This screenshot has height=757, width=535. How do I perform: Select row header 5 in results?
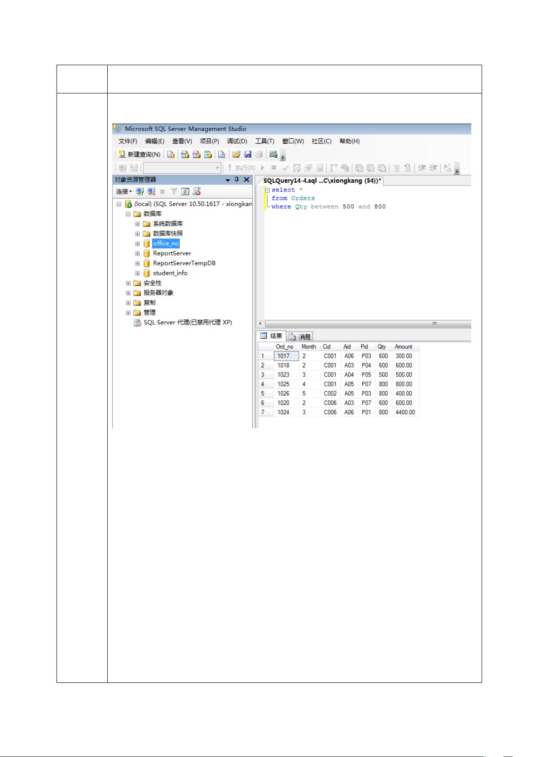266,394
